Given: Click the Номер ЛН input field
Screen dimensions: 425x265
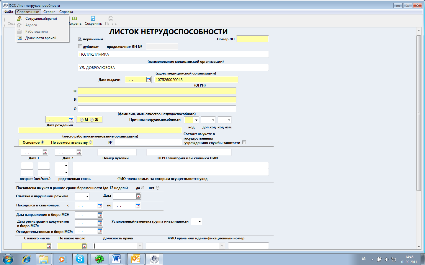Looking at the screenshot, I should (253, 39).
